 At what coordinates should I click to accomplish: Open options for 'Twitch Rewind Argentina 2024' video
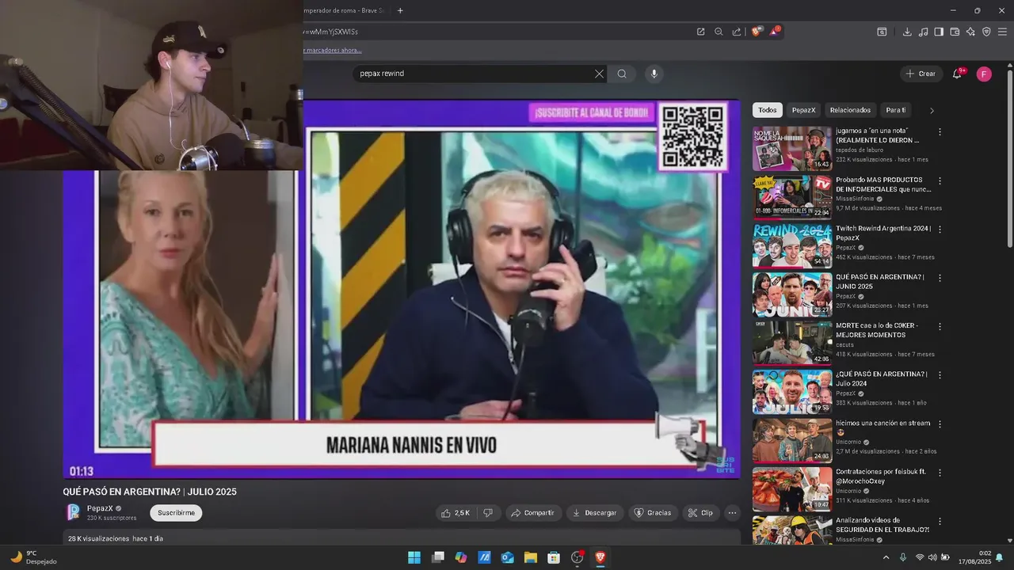[x=940, y=229]
